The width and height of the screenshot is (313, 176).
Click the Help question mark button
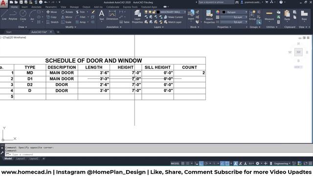coord(281,2)
